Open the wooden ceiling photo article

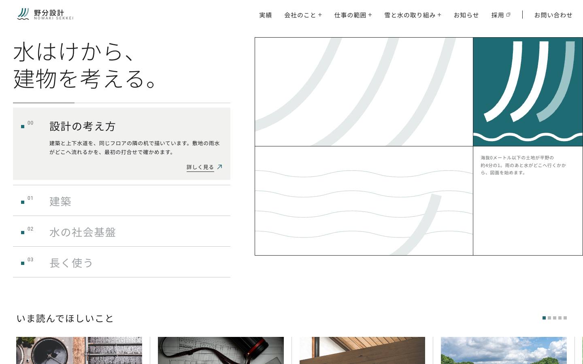pyautogui.click(x=362, y=350)
